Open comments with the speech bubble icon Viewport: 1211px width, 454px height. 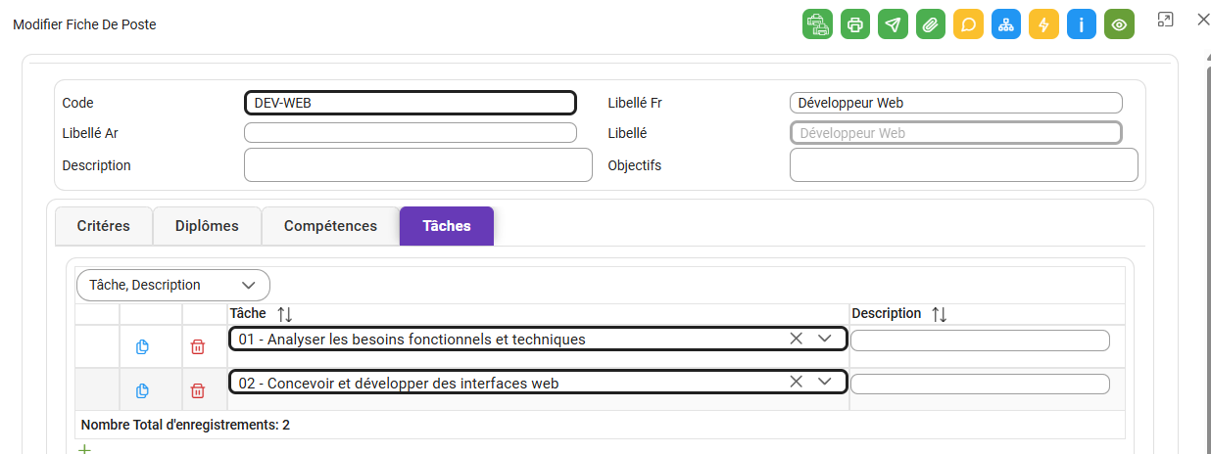968,24
